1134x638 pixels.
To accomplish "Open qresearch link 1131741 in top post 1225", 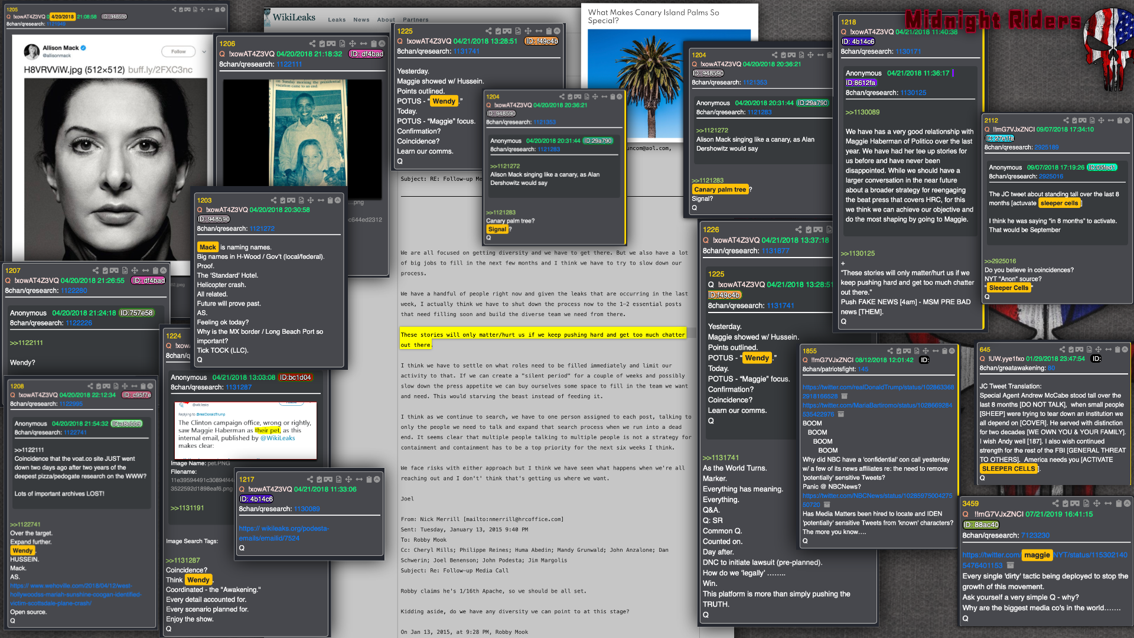I will 467,51.
